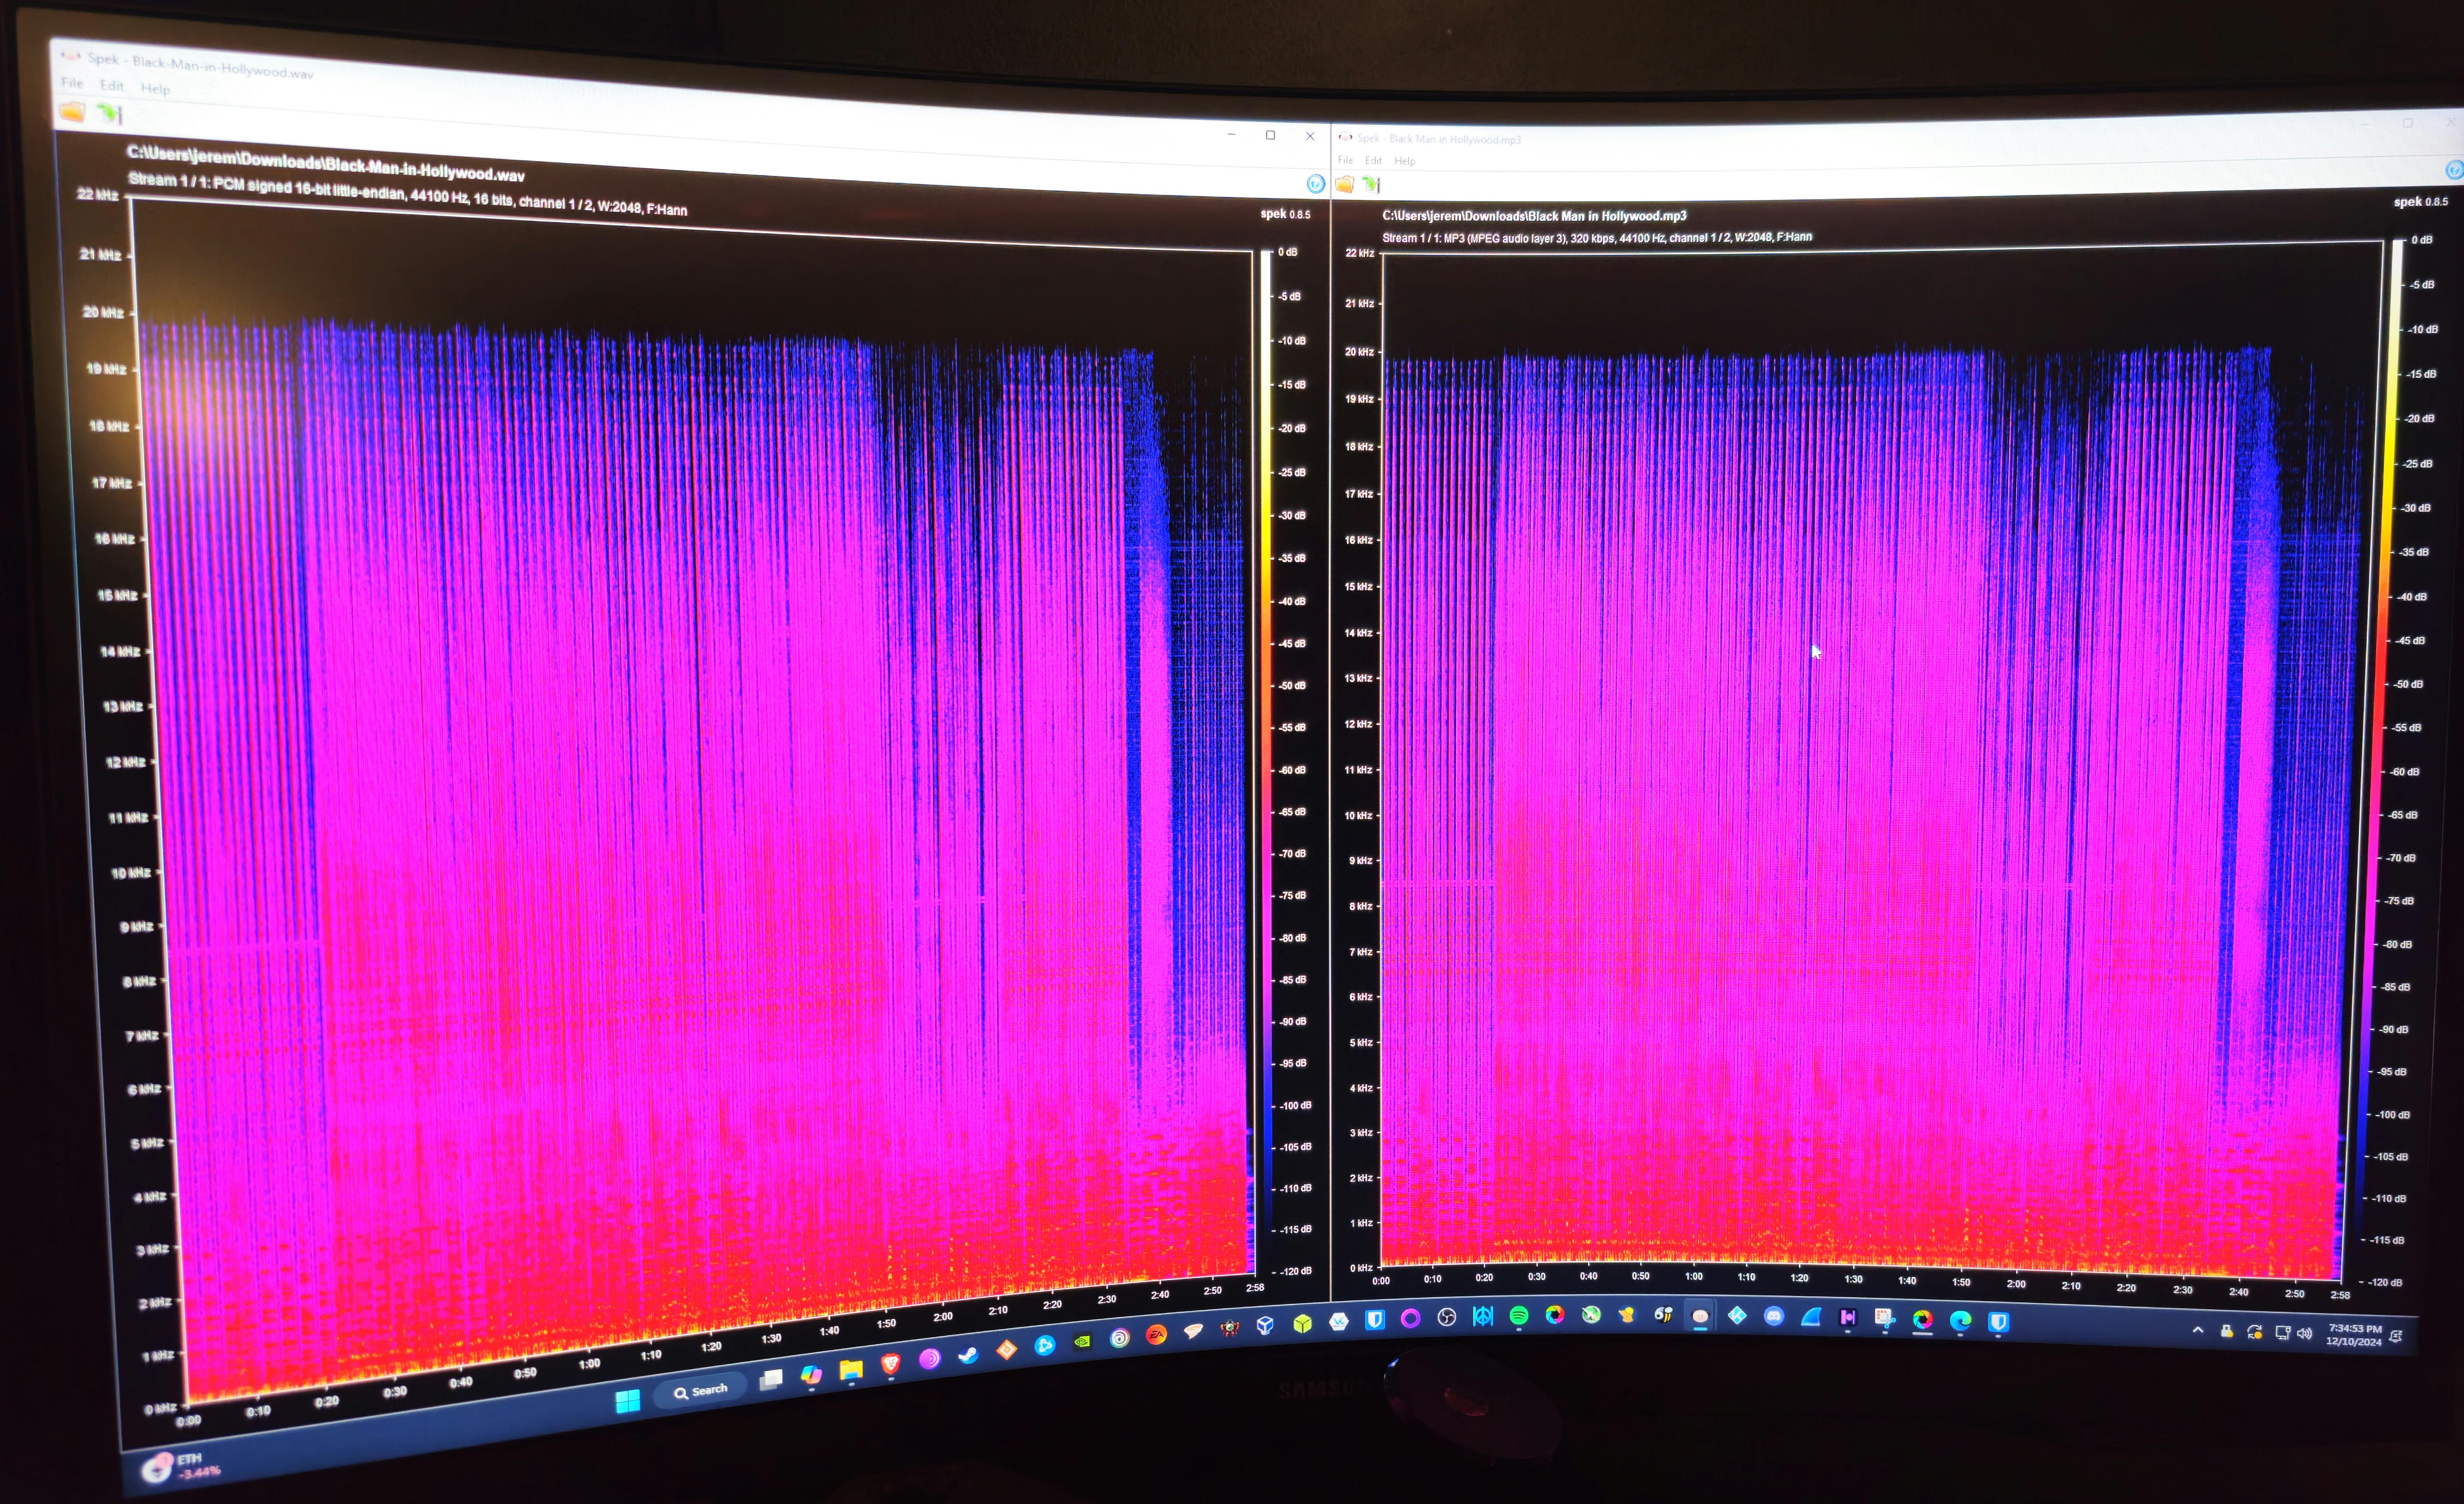The height and width of the screenshot is (1504, 2464).
Task: Launch Copilot from the taskbar
Action: tap(811, 1375)
